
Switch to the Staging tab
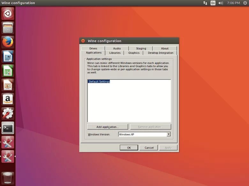(x=141, y=48)
